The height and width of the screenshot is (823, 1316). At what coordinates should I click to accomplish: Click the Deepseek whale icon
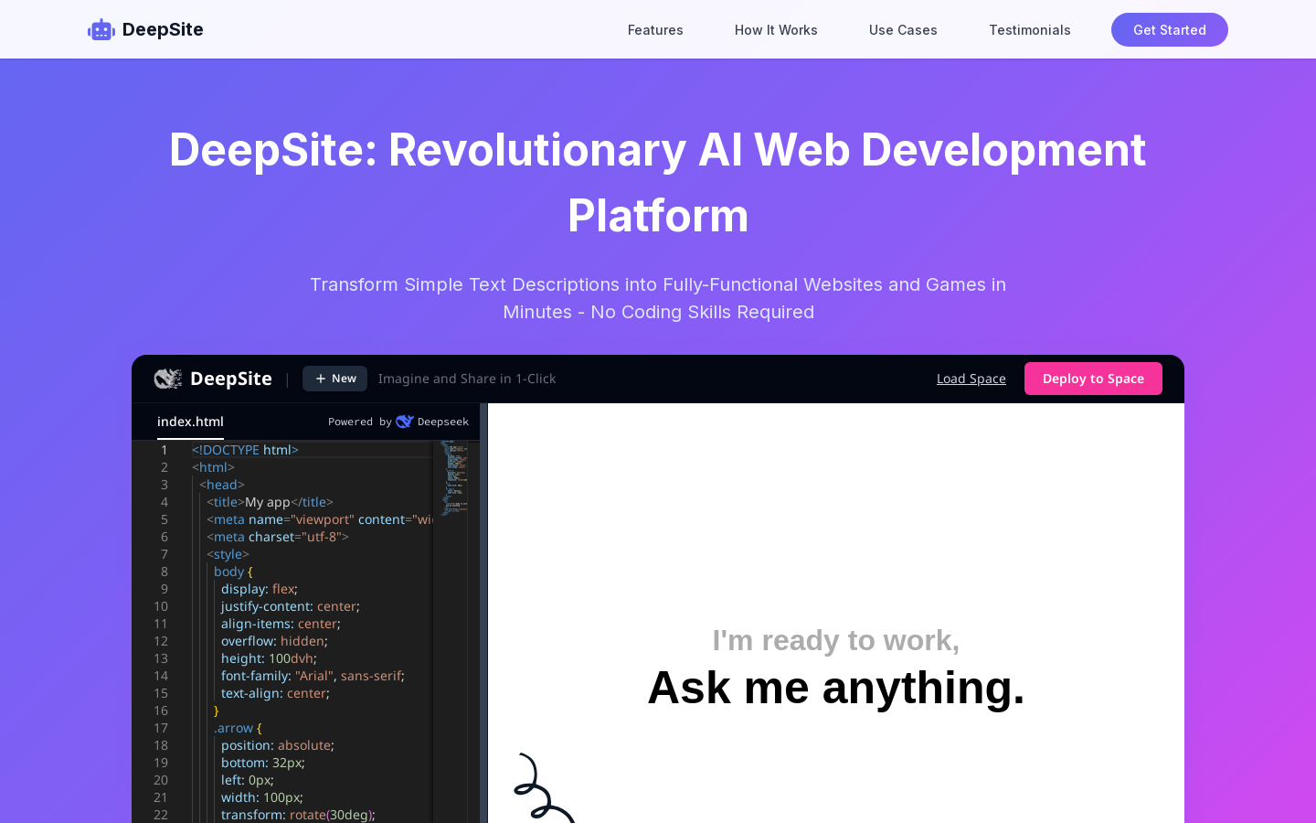click(x=405, y=422)
